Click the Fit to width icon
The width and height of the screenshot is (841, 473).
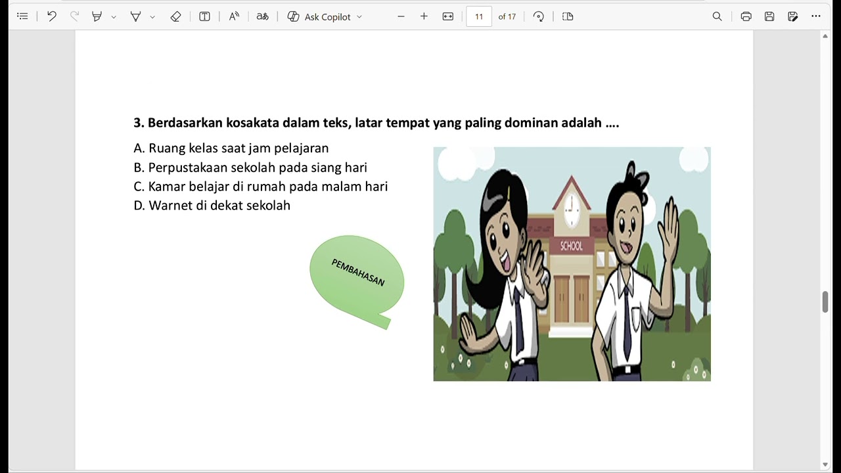point(448,16)
